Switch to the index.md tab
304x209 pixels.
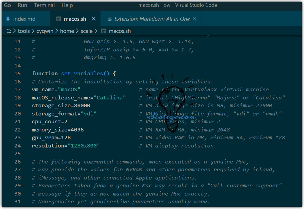point(24,19)
